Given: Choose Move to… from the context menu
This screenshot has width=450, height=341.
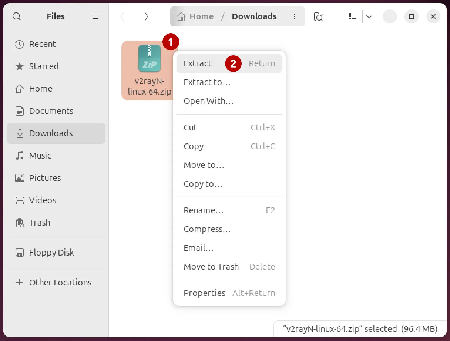Looking at the screenshot, I should 229,165.
